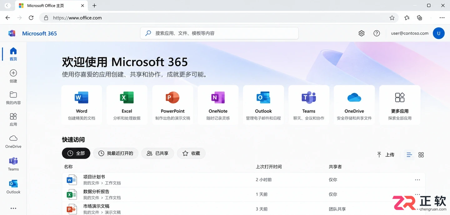Click the user avatar U

pyautogui.click(x=438, y=33)
